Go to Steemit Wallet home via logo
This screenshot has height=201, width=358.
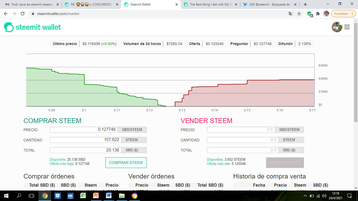pos(32,27)
